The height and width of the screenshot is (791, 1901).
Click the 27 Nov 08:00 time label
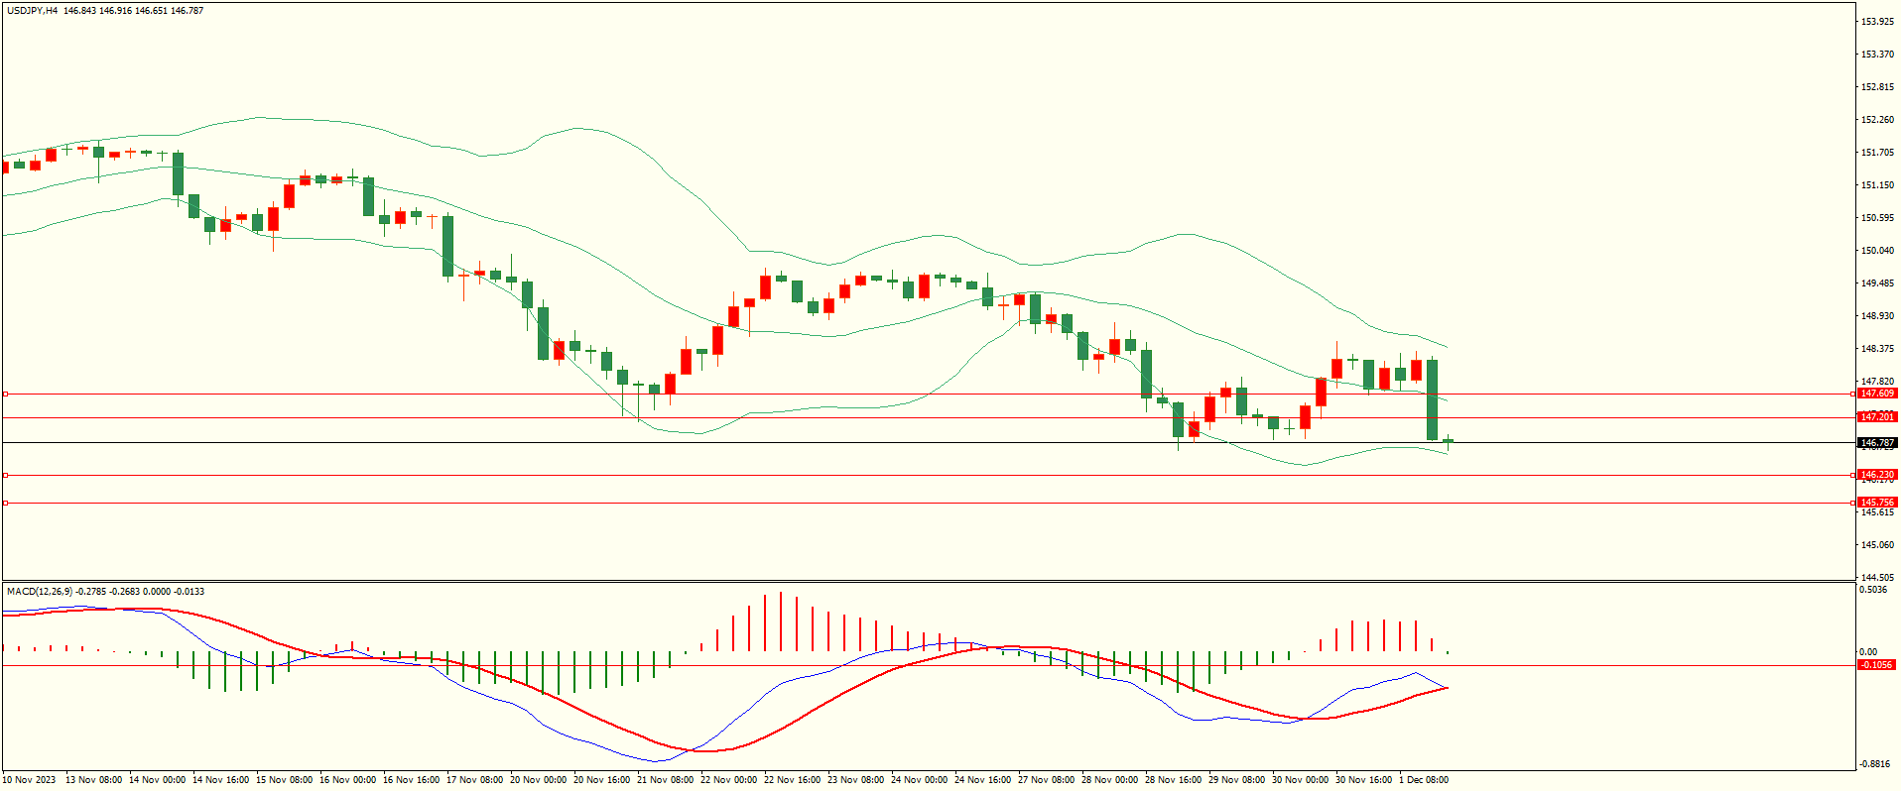pos(1046,780)
